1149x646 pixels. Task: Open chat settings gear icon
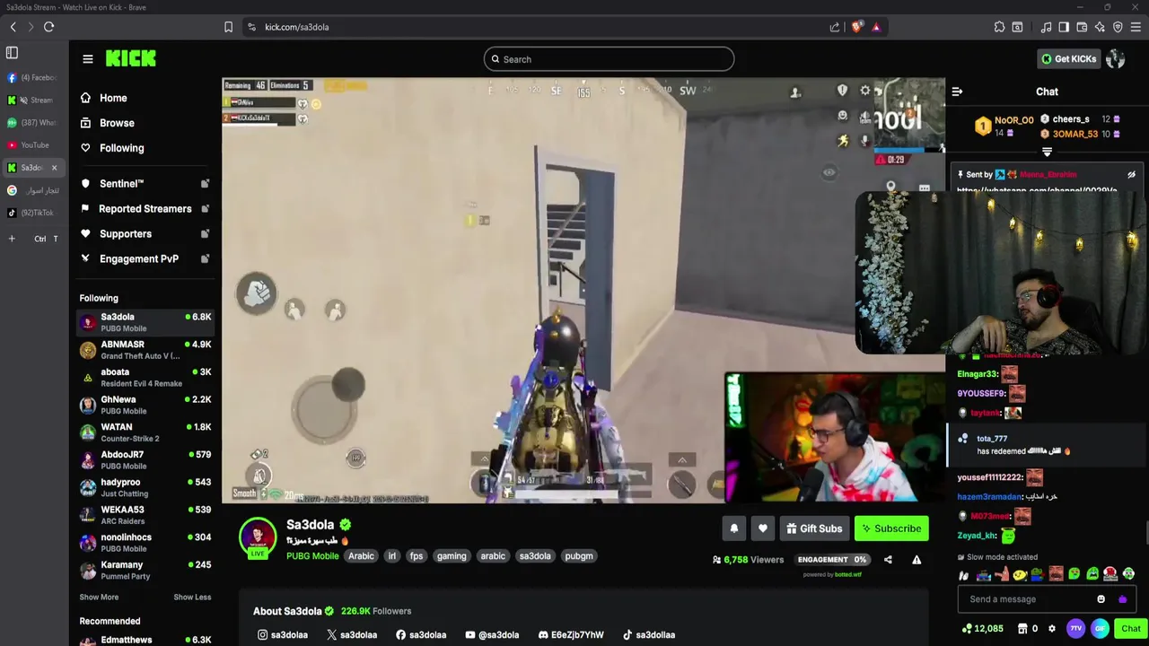pos(1052,629)
